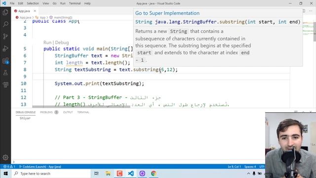Open File Explorer from the taskbar
Screen dimensions: 316x178
[x=108, y=174]
